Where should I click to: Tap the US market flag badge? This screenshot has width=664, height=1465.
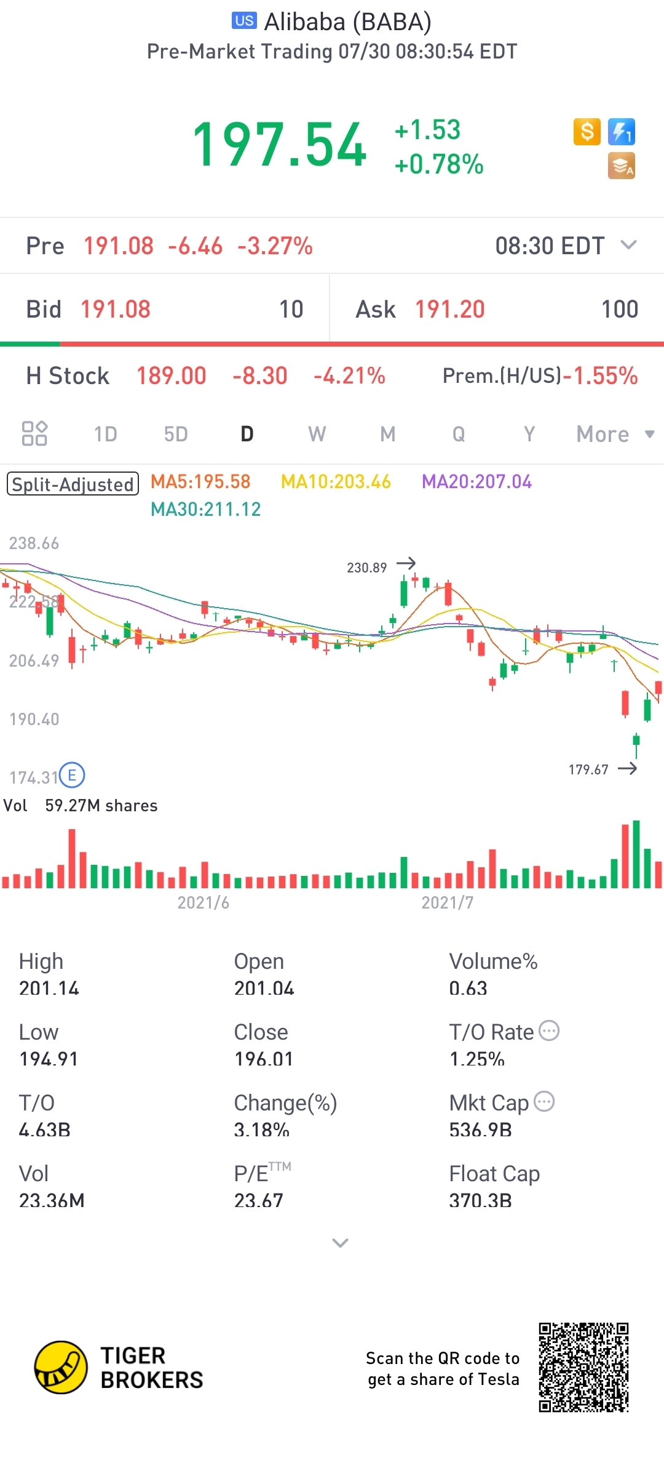coord(244,20)
